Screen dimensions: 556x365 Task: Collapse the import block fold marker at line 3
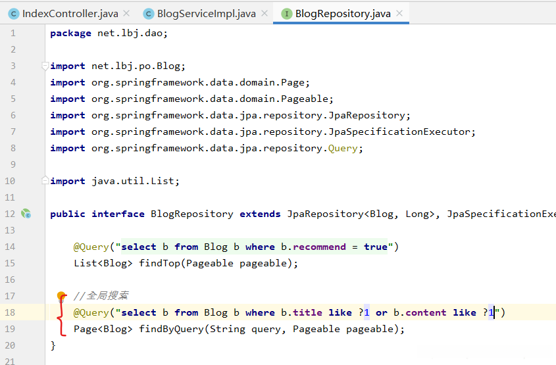tap(45, 66)
